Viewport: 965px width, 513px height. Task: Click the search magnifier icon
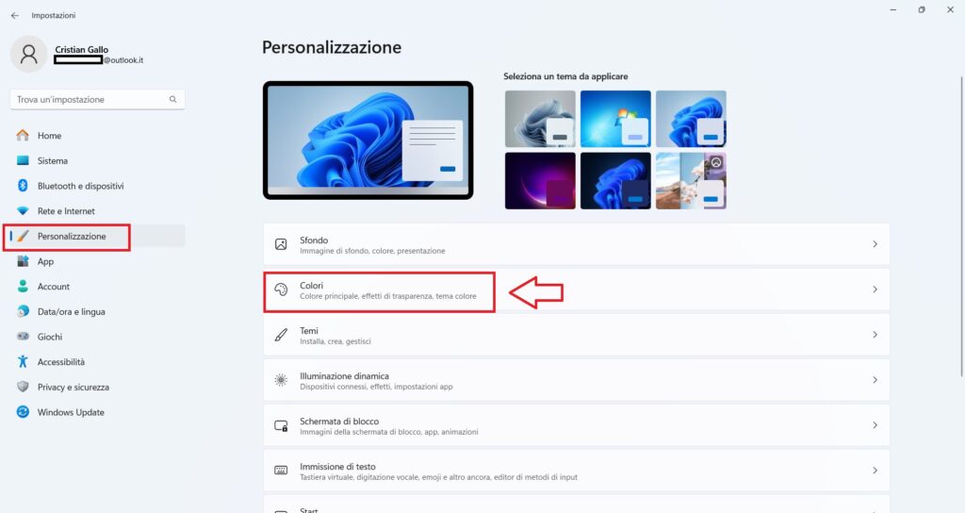click(x=173, y=99)
